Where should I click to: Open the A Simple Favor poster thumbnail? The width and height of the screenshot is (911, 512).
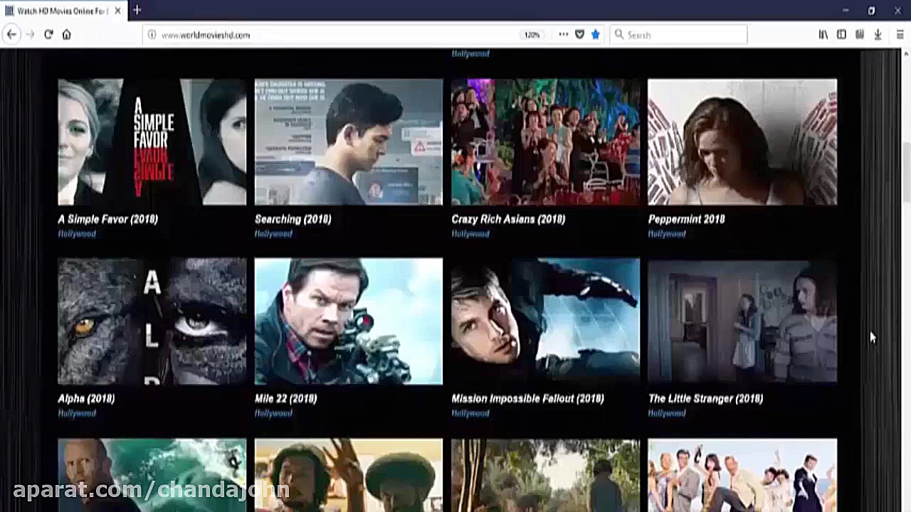pos(152,142)
